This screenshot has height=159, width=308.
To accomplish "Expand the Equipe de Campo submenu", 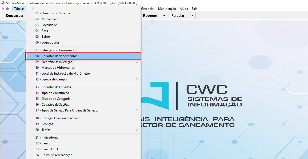I will pos(137,79).
